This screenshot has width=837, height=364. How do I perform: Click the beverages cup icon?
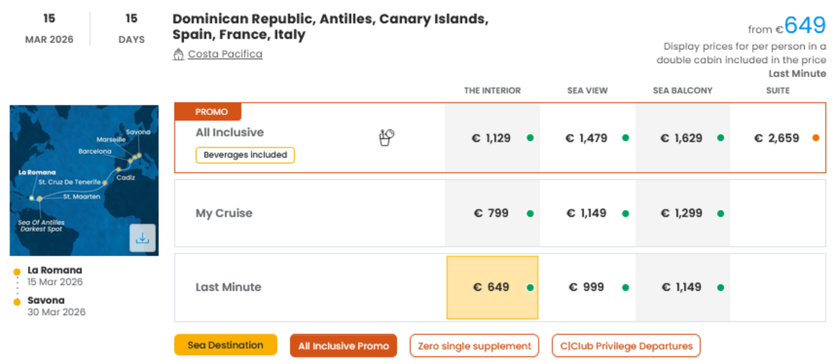(386, 137)
